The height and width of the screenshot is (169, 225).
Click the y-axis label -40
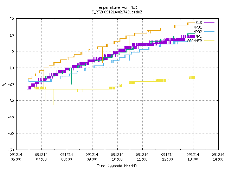pos(11,117)
